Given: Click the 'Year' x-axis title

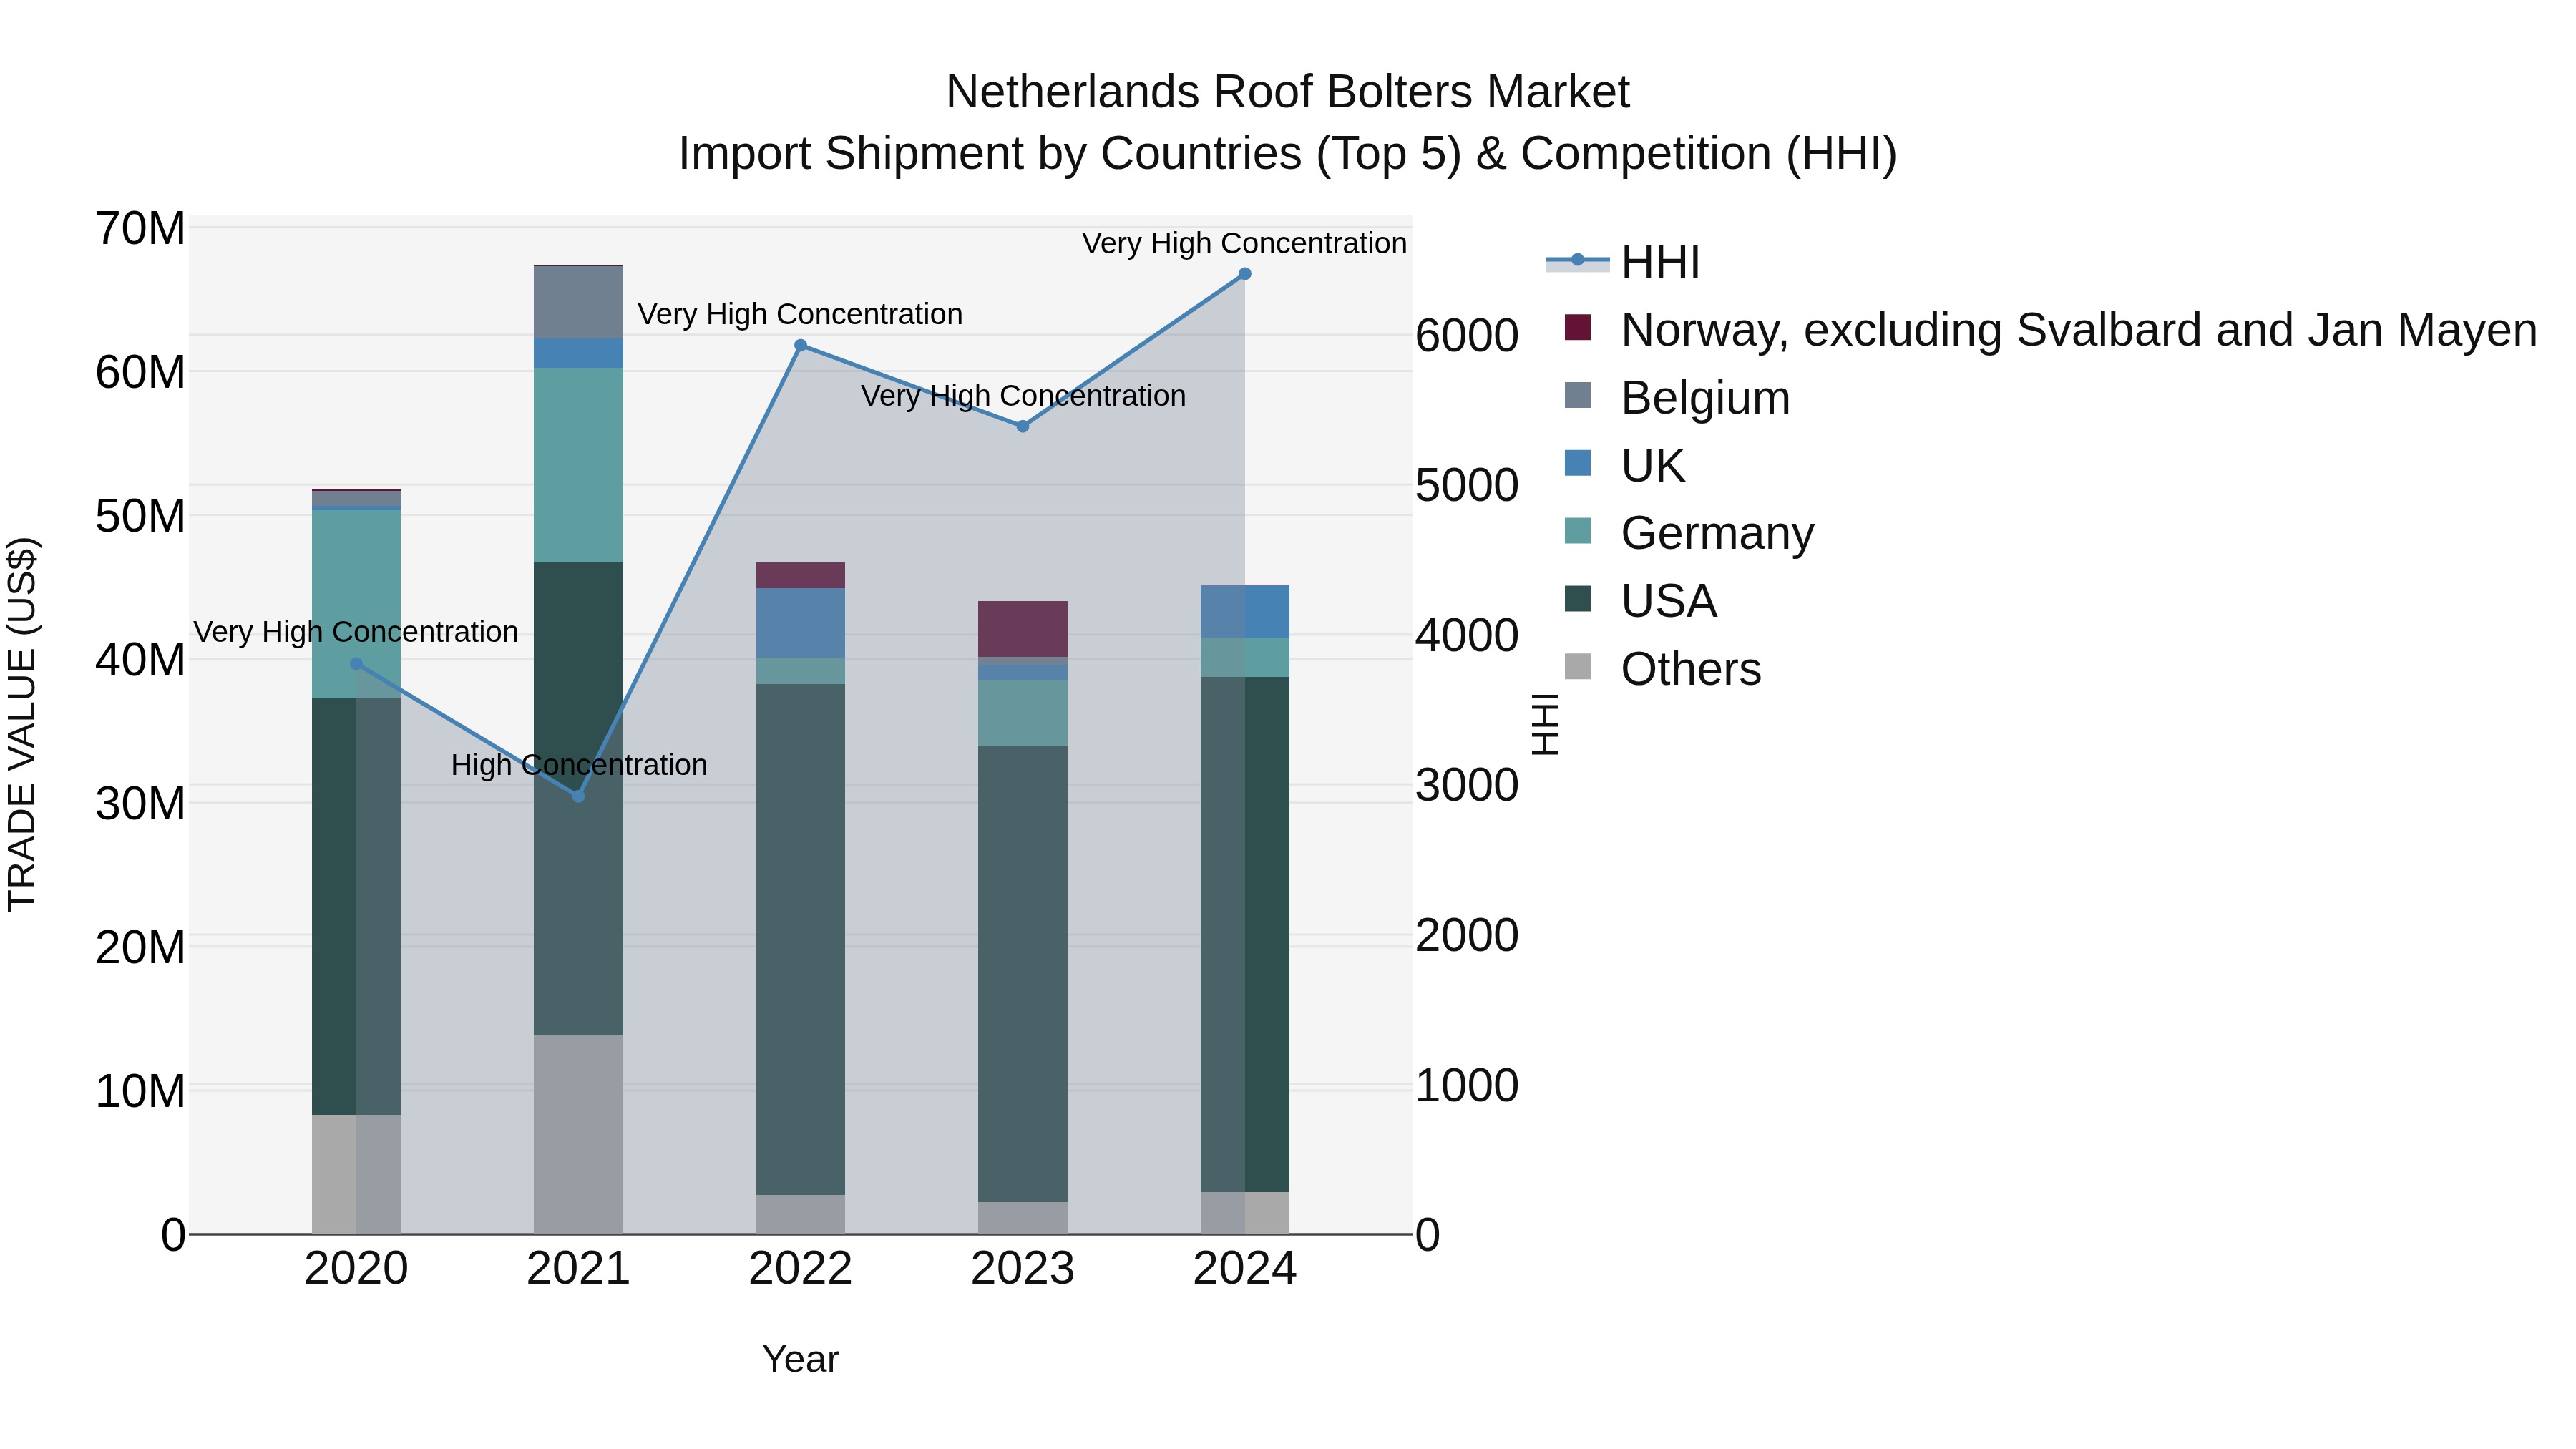Looking at the screenshot, I should coord(800,1360).
